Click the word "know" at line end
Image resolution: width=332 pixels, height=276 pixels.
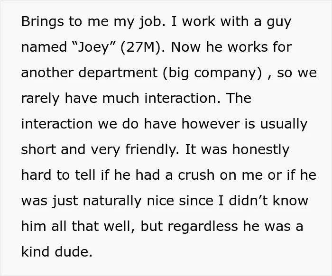pos(290,201)
